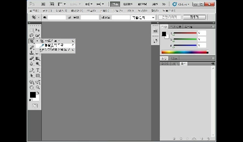Reset to default black and white colors
Screen dimensions: 243x142
click(30, 100)
